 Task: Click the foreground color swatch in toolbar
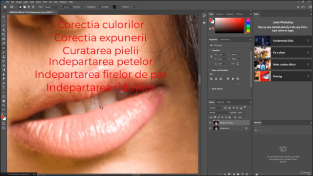pos(2,117)
